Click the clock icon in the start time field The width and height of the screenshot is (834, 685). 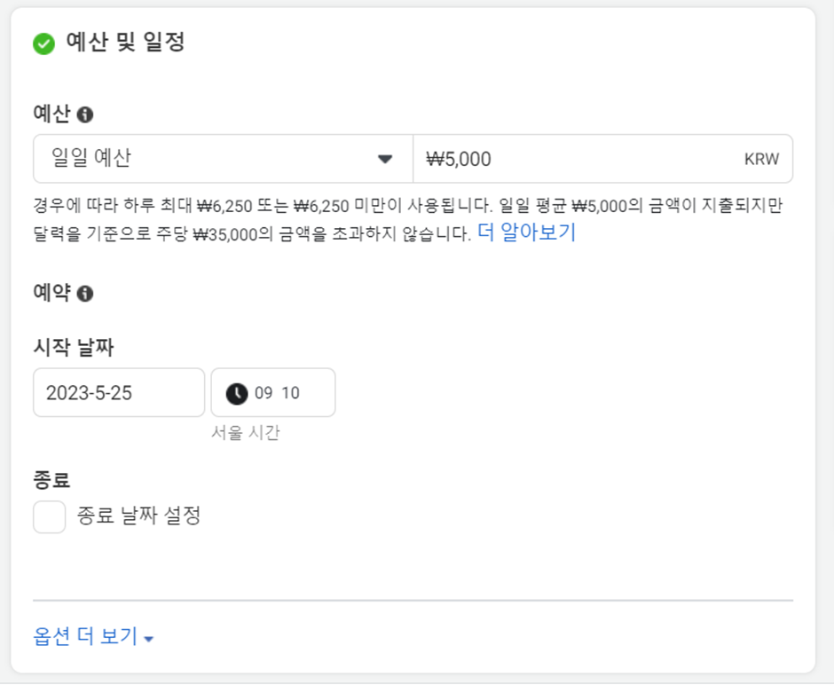pos(237,394)
